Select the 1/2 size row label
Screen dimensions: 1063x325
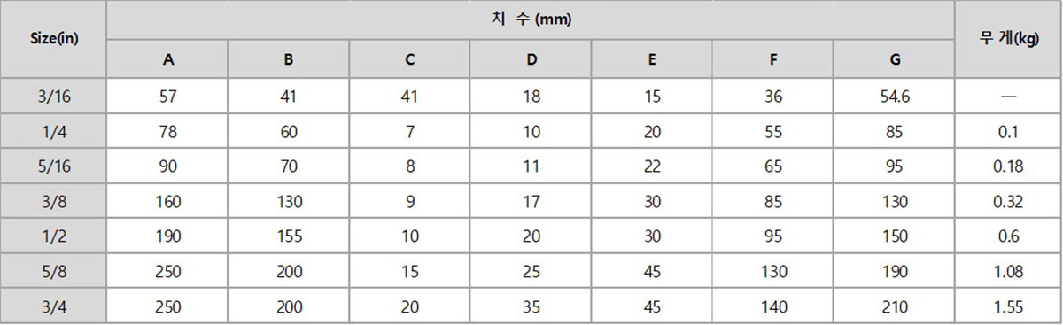coord(54,236)
